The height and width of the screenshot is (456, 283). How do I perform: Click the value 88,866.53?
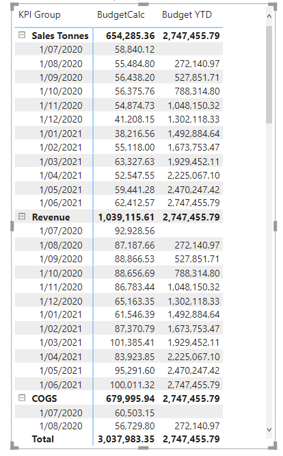[x=135, y=259]
